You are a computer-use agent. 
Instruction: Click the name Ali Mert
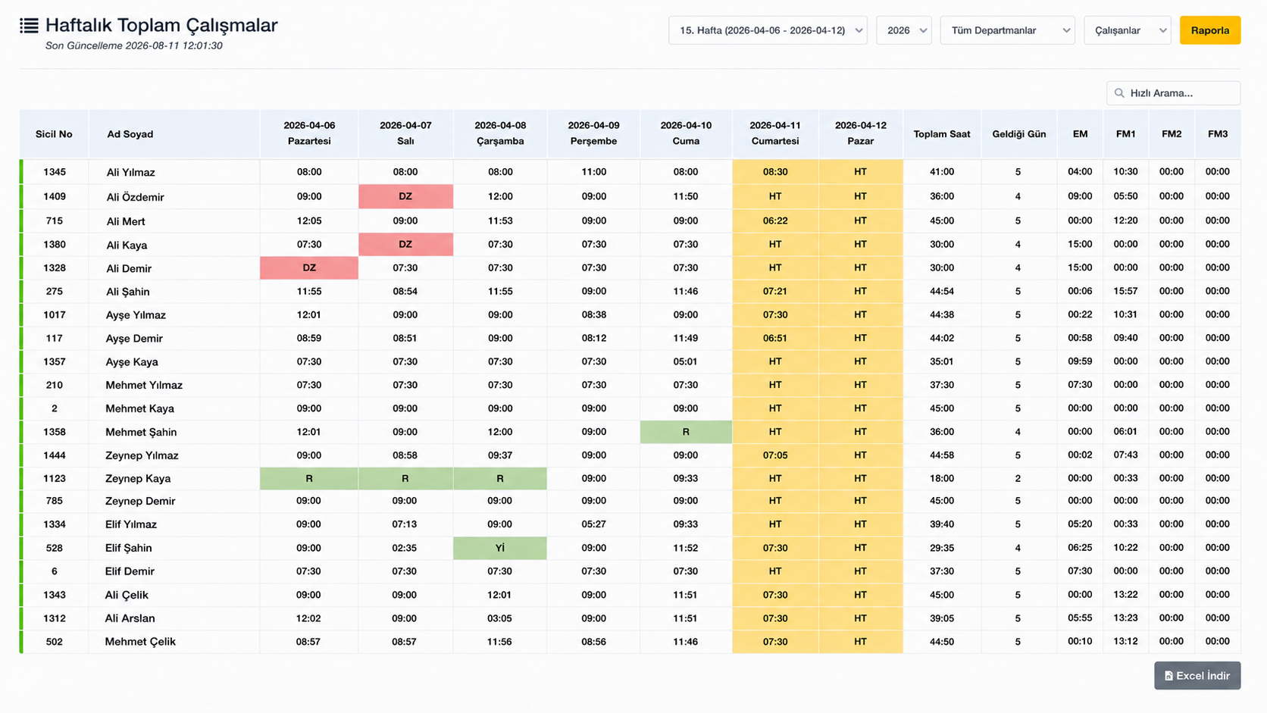point(126,221)
